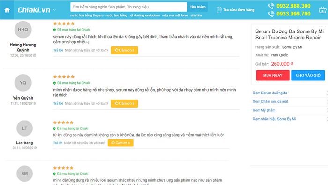328x185 pixels.
Task: Click phone icon next to 0932.888.300
Action: (271, 6)
